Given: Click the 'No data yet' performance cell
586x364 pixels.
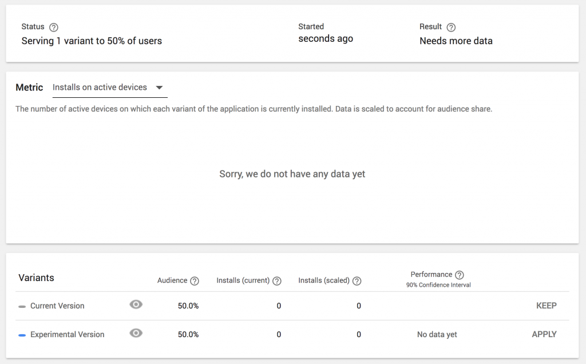Looking at the screenshot, I should click(x=437, y=335).
